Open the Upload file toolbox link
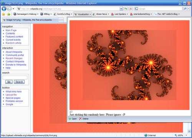This screenshot has width=192, height=138. tap(11, 95)
